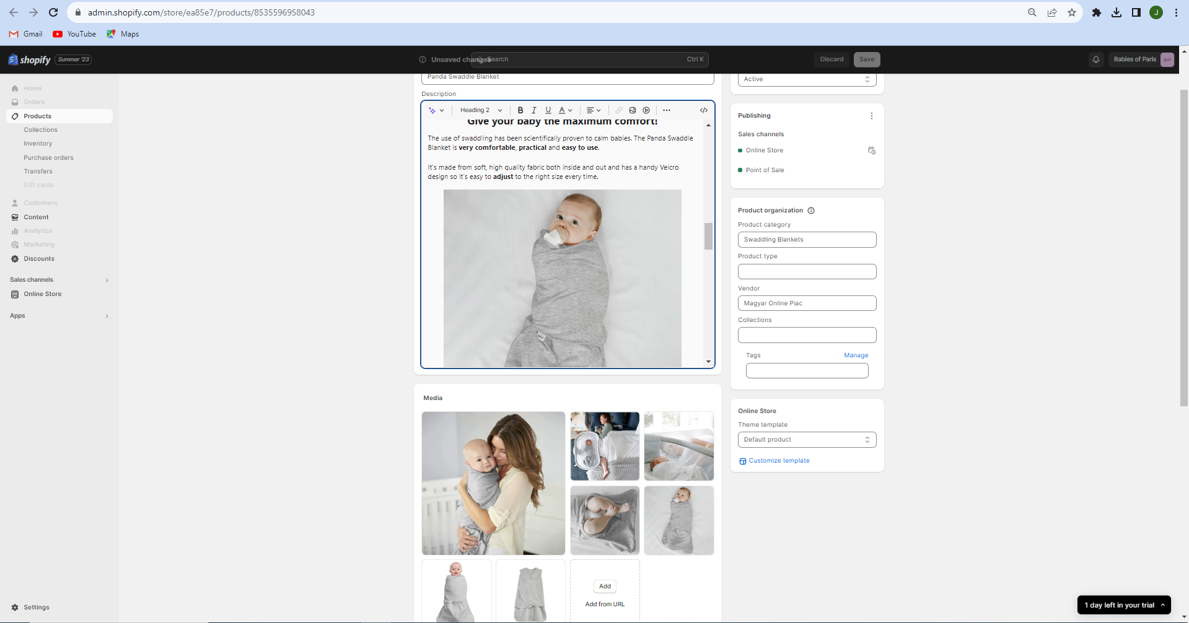Image resolution: width=1189 pixels, height=623 pixels.
Task: Open the Heading 2 paragraph style dropdown
Action: point(481,110)
